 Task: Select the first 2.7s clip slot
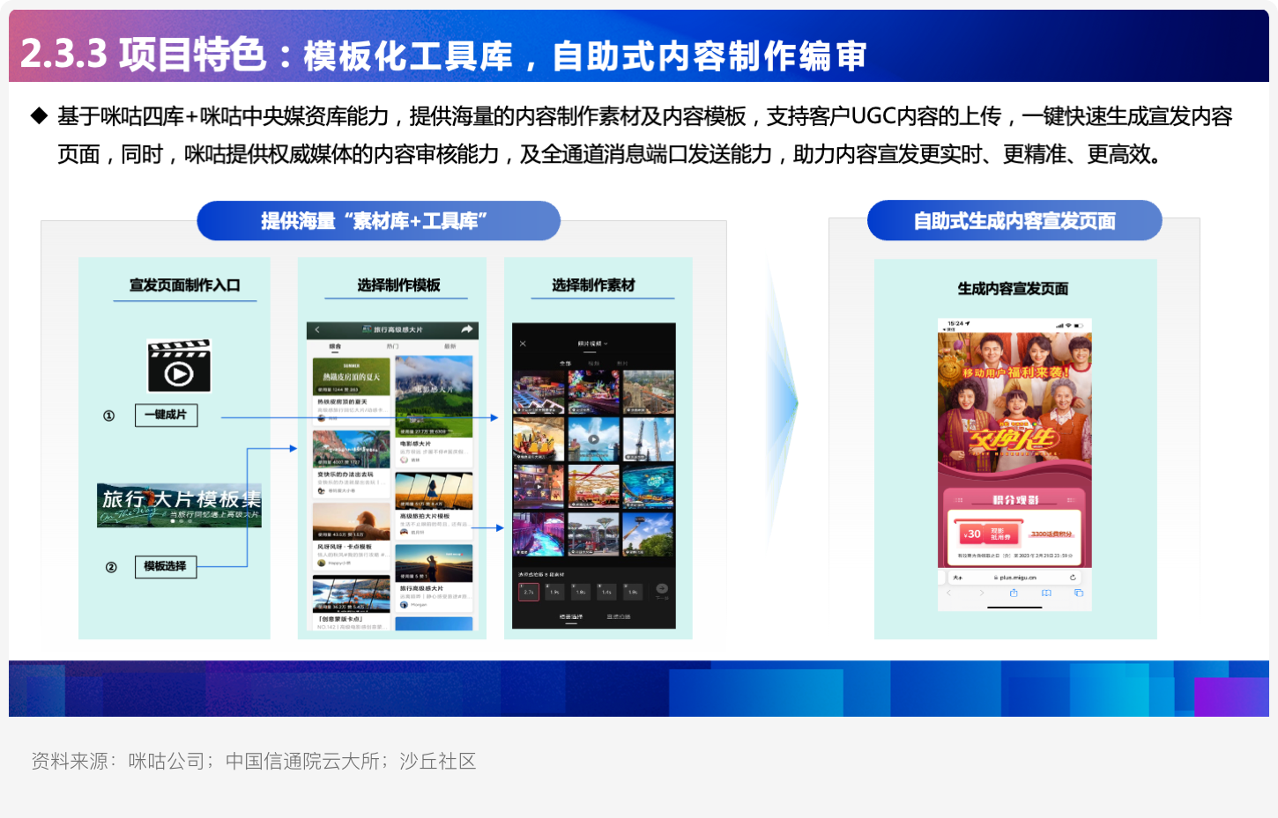(x=529, y=592)
